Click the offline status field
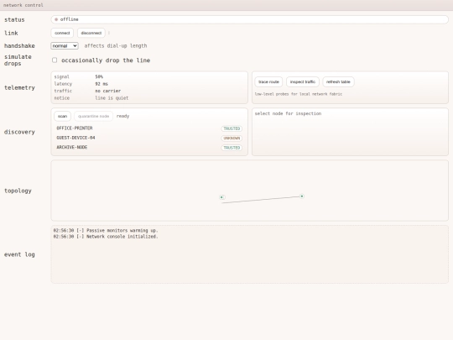453x340 pixels. (x=250, y=19)
